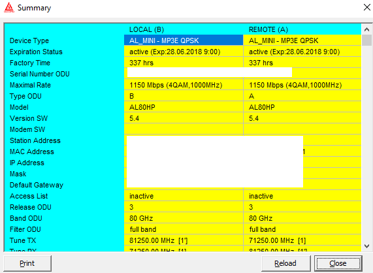Select local Tune TX 81250.00 MHz cell

pos(184,240)
